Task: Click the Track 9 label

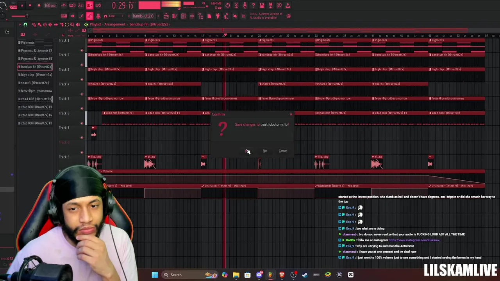Action: click(64, 157)
